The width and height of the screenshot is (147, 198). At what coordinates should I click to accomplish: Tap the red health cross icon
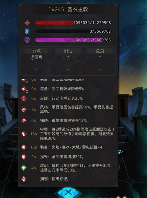(x=27, y=23)
